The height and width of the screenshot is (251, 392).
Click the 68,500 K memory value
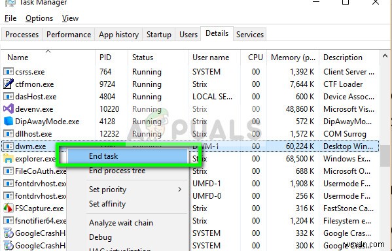click(x=300, y=159)
